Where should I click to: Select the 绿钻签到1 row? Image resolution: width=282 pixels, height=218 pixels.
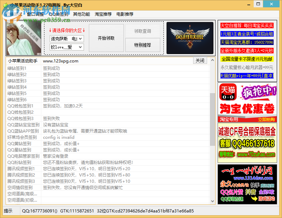[107, 68]
